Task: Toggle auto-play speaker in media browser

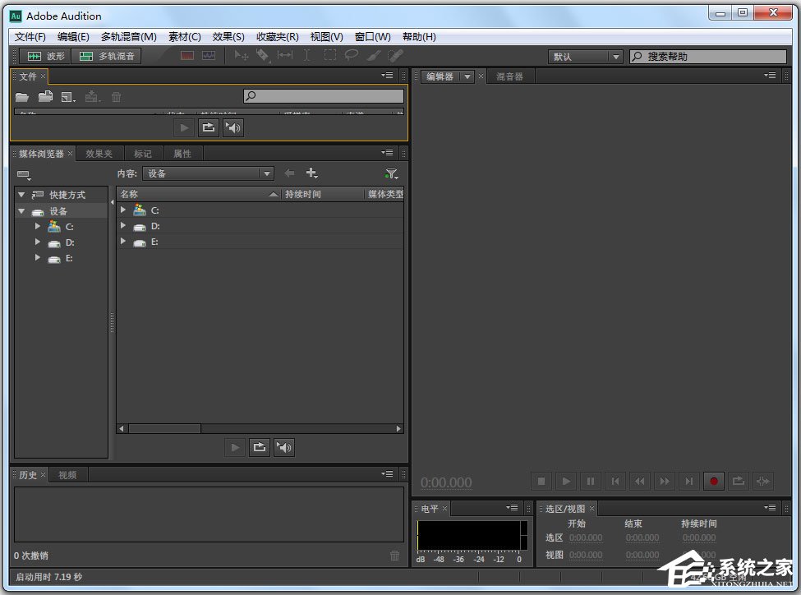Action: (x=284, y=447)
